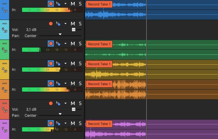
Task: Select track 4 Record Take 1 clip label
Action: pos(99,64)
